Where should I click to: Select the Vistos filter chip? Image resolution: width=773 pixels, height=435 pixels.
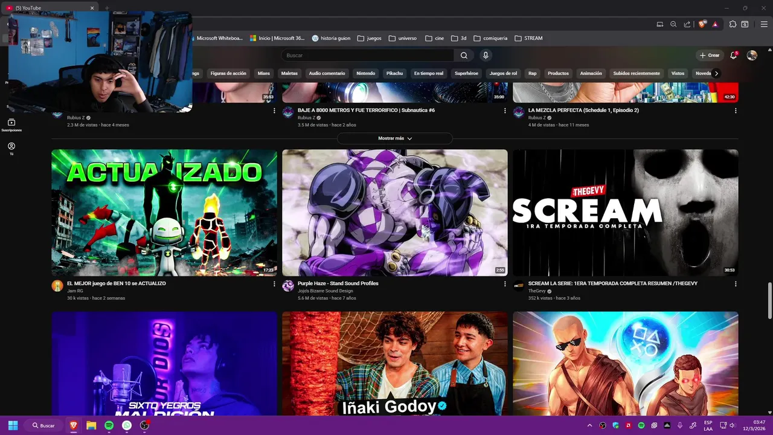678,73
